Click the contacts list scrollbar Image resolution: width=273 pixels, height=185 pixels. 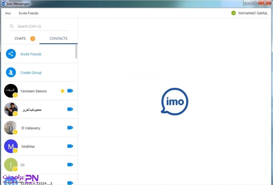tap(76, 51)
